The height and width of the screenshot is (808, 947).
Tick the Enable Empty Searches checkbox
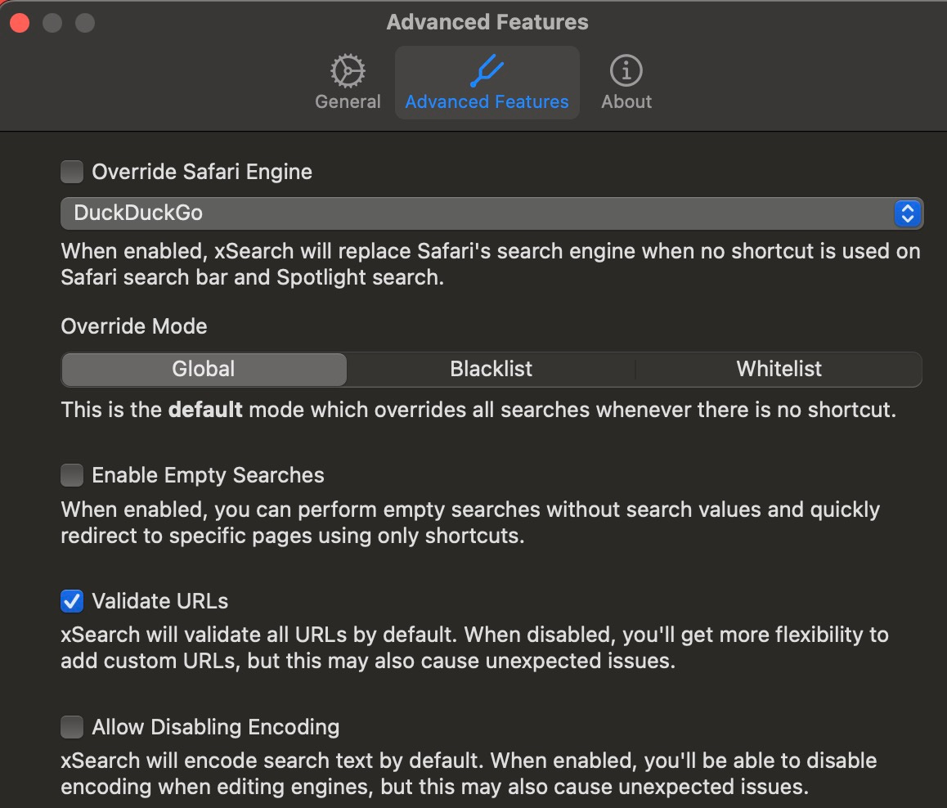click(x=72, y=475)
